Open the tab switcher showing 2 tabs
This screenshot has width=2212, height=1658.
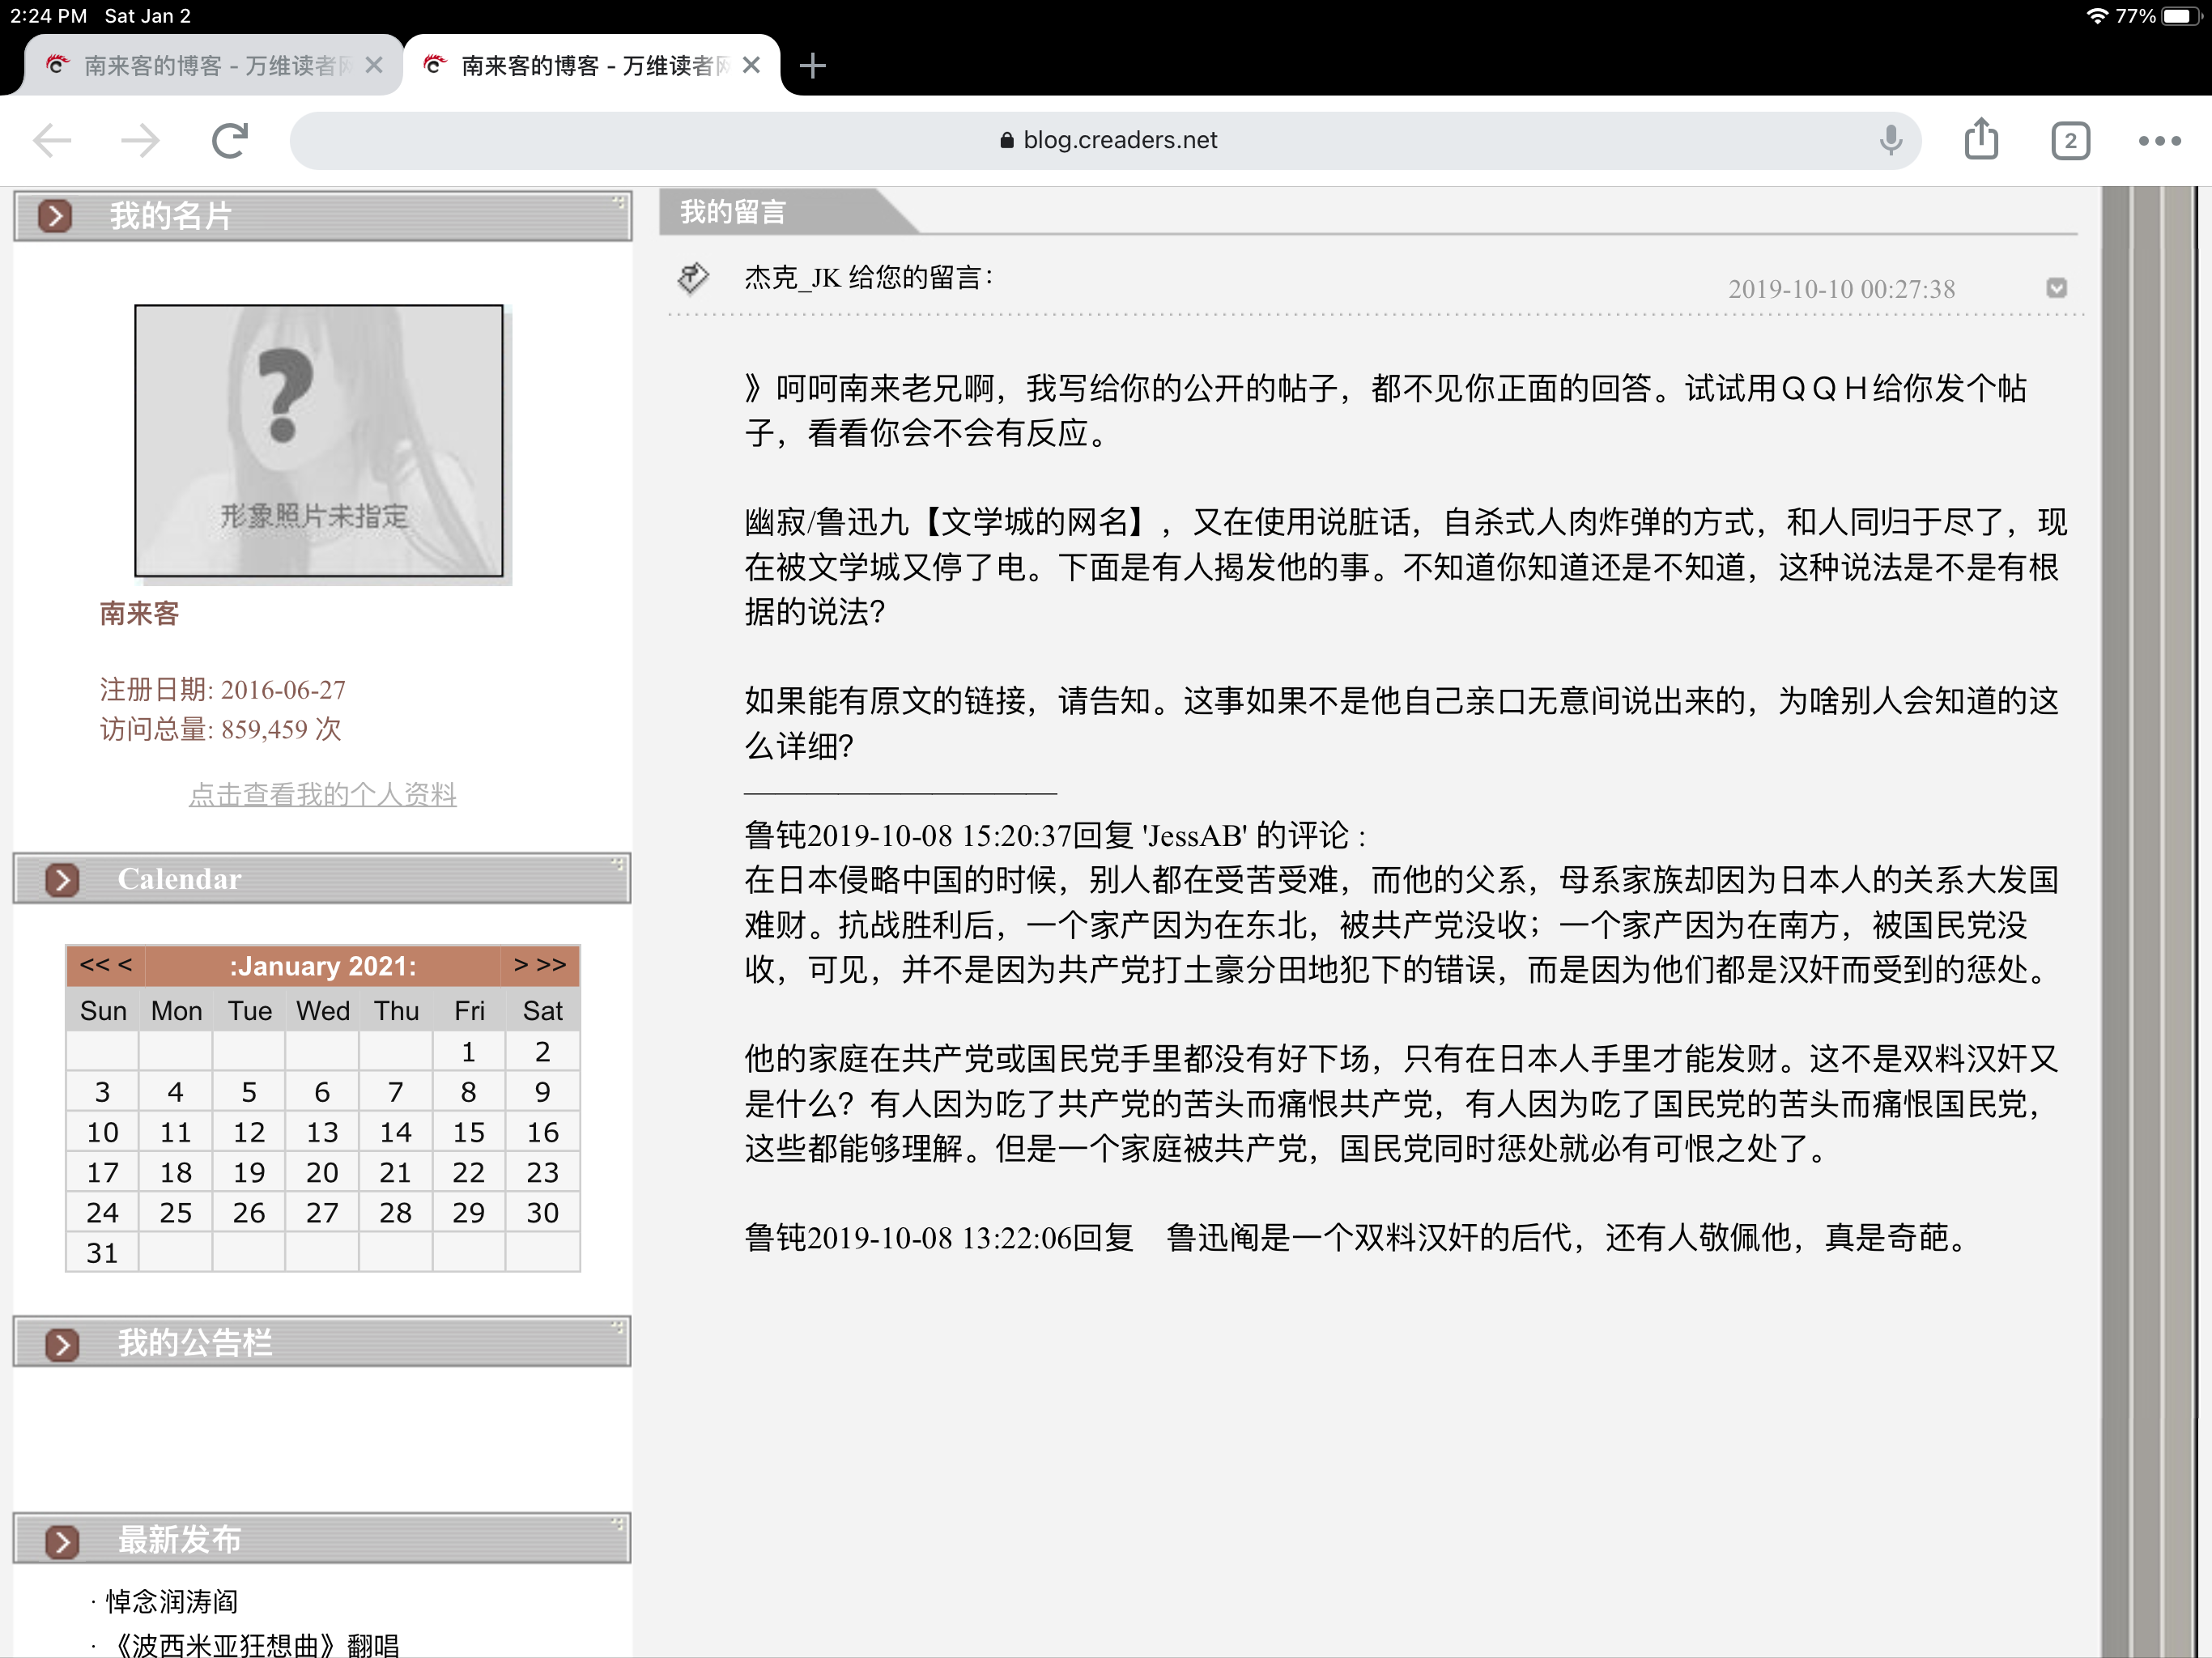(2070, 141)
